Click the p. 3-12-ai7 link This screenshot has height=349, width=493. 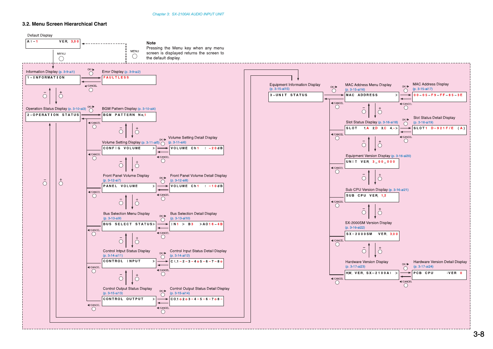coord(112,180)
